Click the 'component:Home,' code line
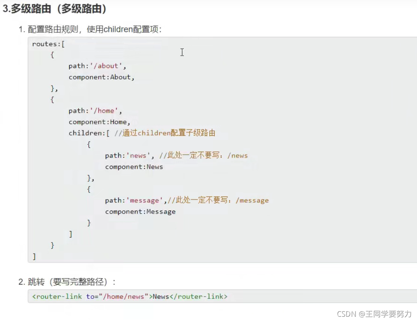Screen dimensions: 417x321 tap(99, 122)
